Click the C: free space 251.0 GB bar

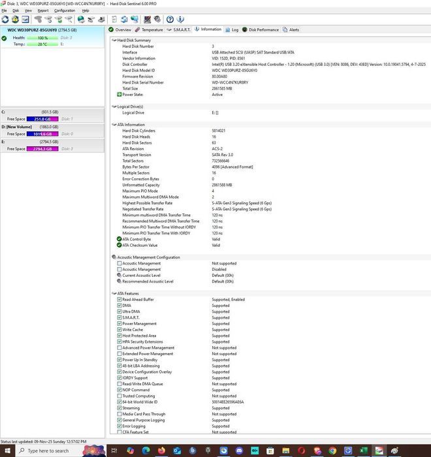[x=42, y=119]
